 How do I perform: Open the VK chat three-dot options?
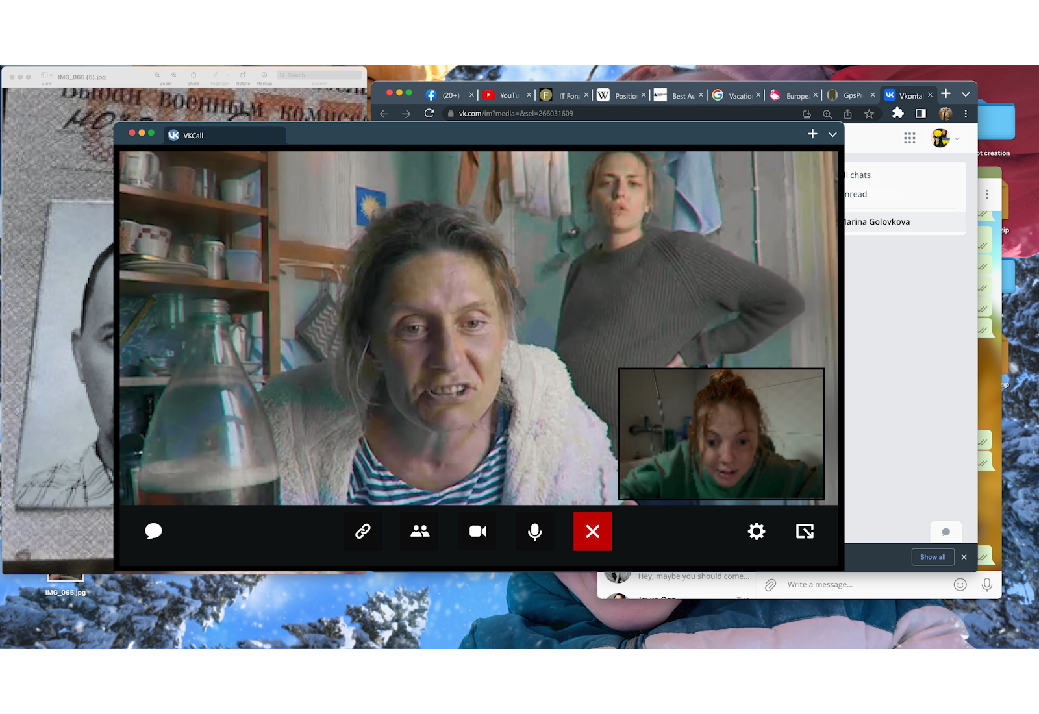pyautogui.click(x=987, y=194)
